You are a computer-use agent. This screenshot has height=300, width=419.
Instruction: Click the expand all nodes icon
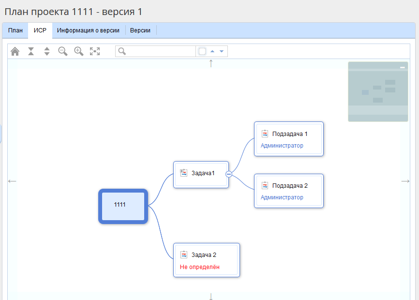[x=47, y=51]
